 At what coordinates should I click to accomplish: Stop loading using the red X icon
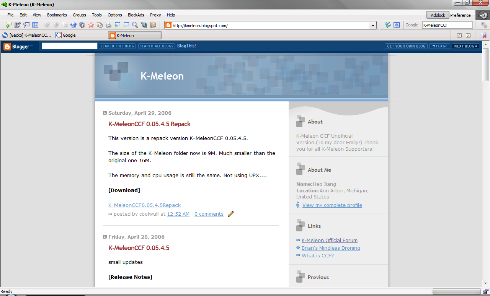[x=65, y=25]
